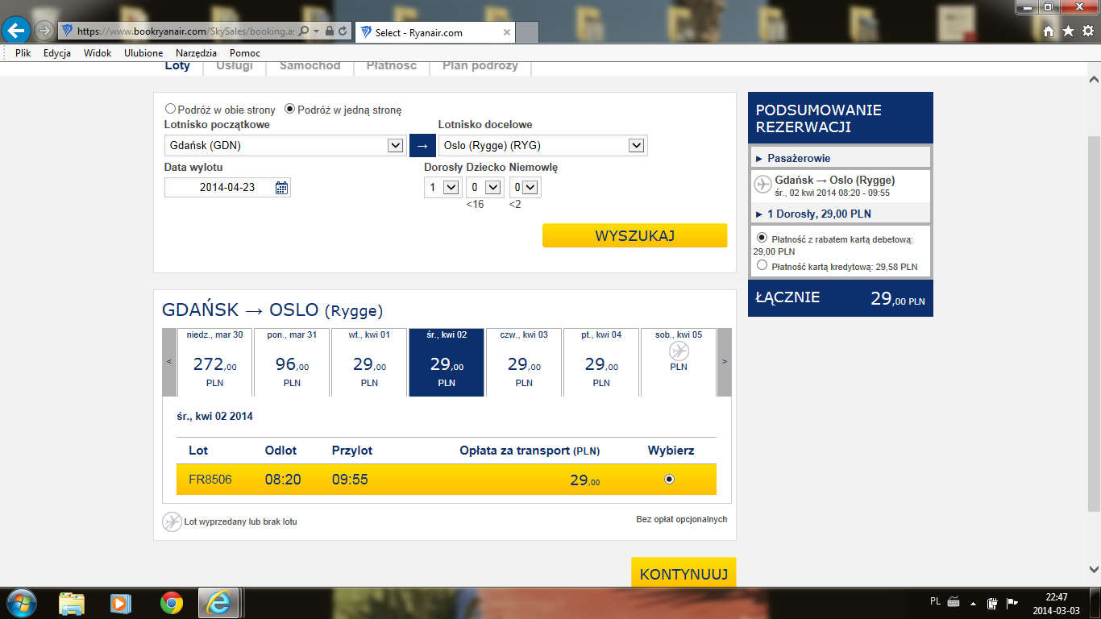The height and width of the screenshot is (619, 1101).
Task: Open the Pomoc menu
Action: (245, 52)
